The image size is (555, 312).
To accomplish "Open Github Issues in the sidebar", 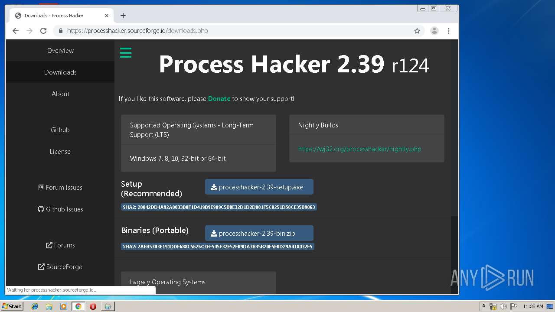I will coord(60,209).
